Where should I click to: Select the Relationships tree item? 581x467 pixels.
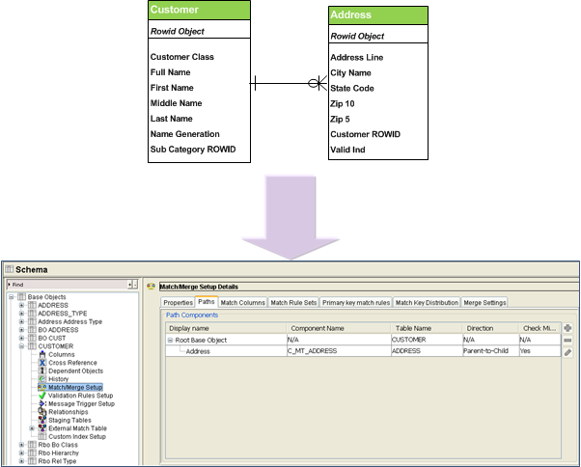69,412
